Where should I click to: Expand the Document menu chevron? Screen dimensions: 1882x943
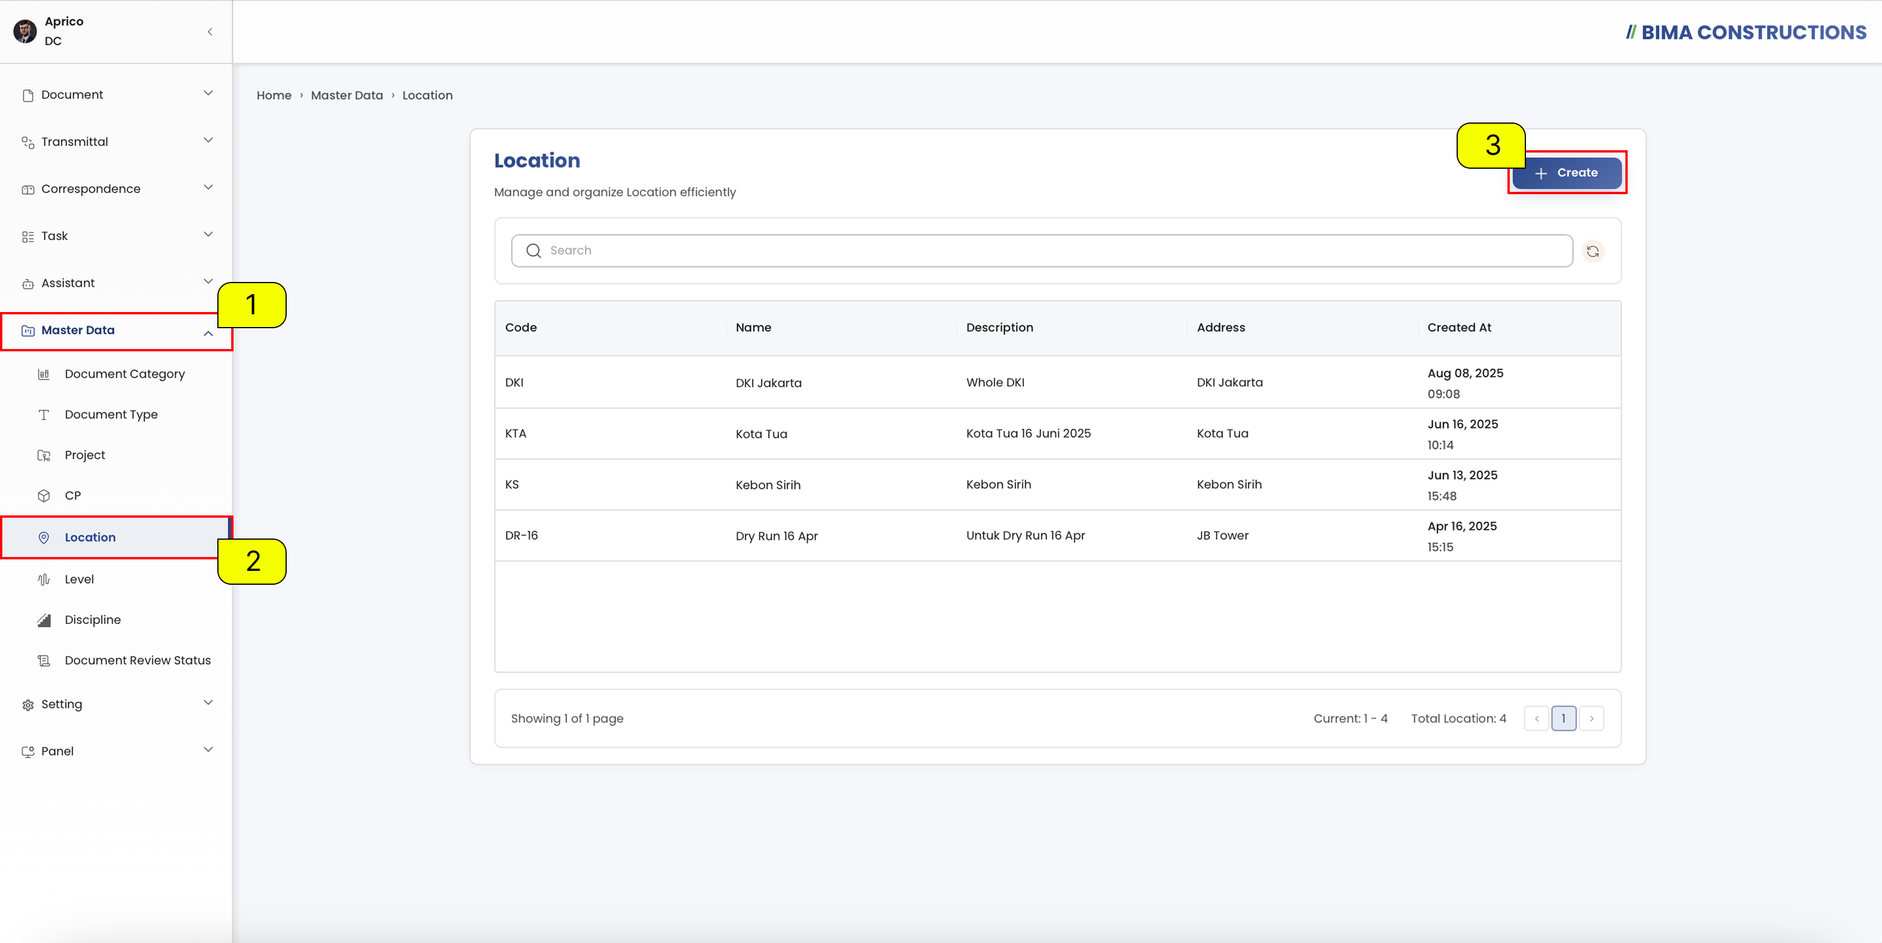(208, 94)
